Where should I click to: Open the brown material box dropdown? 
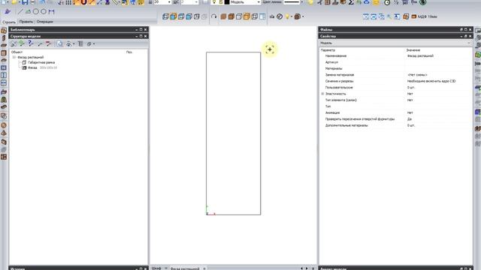click(x=303, y=16)
